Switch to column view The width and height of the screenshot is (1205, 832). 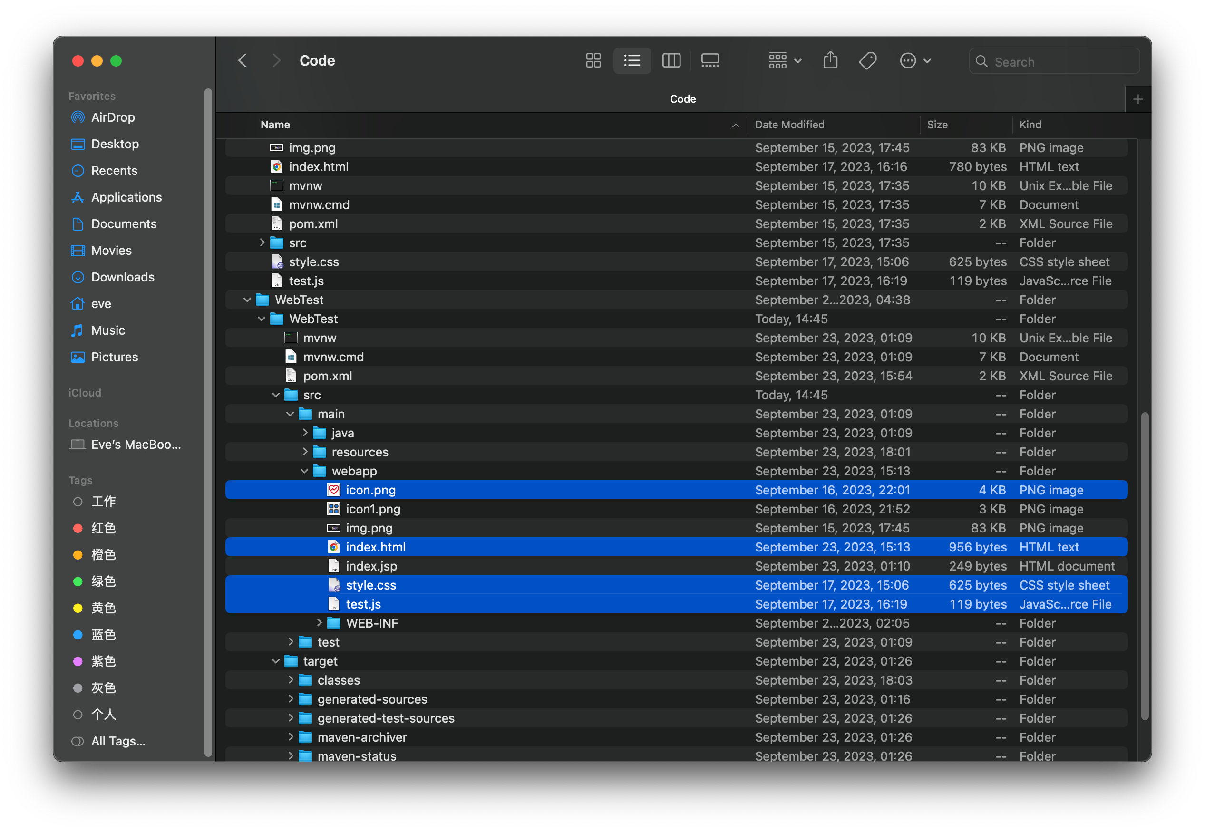coord(671,60)
